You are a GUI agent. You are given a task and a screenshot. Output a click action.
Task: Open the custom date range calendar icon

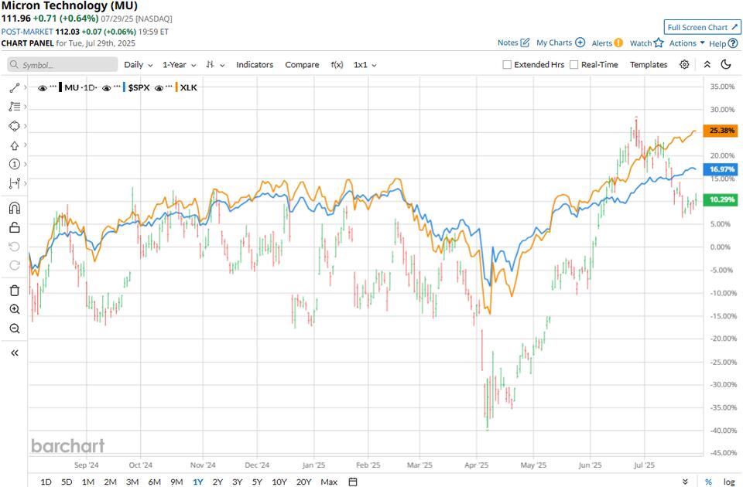click(x=353, y=482)
